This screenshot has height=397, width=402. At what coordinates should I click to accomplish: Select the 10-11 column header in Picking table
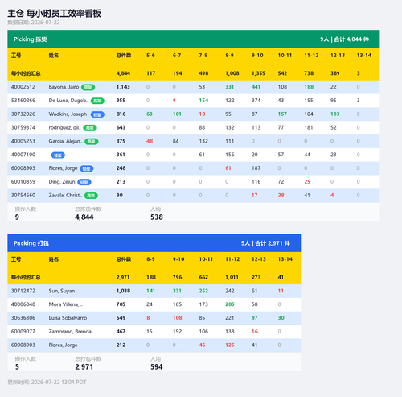[285, 56]
